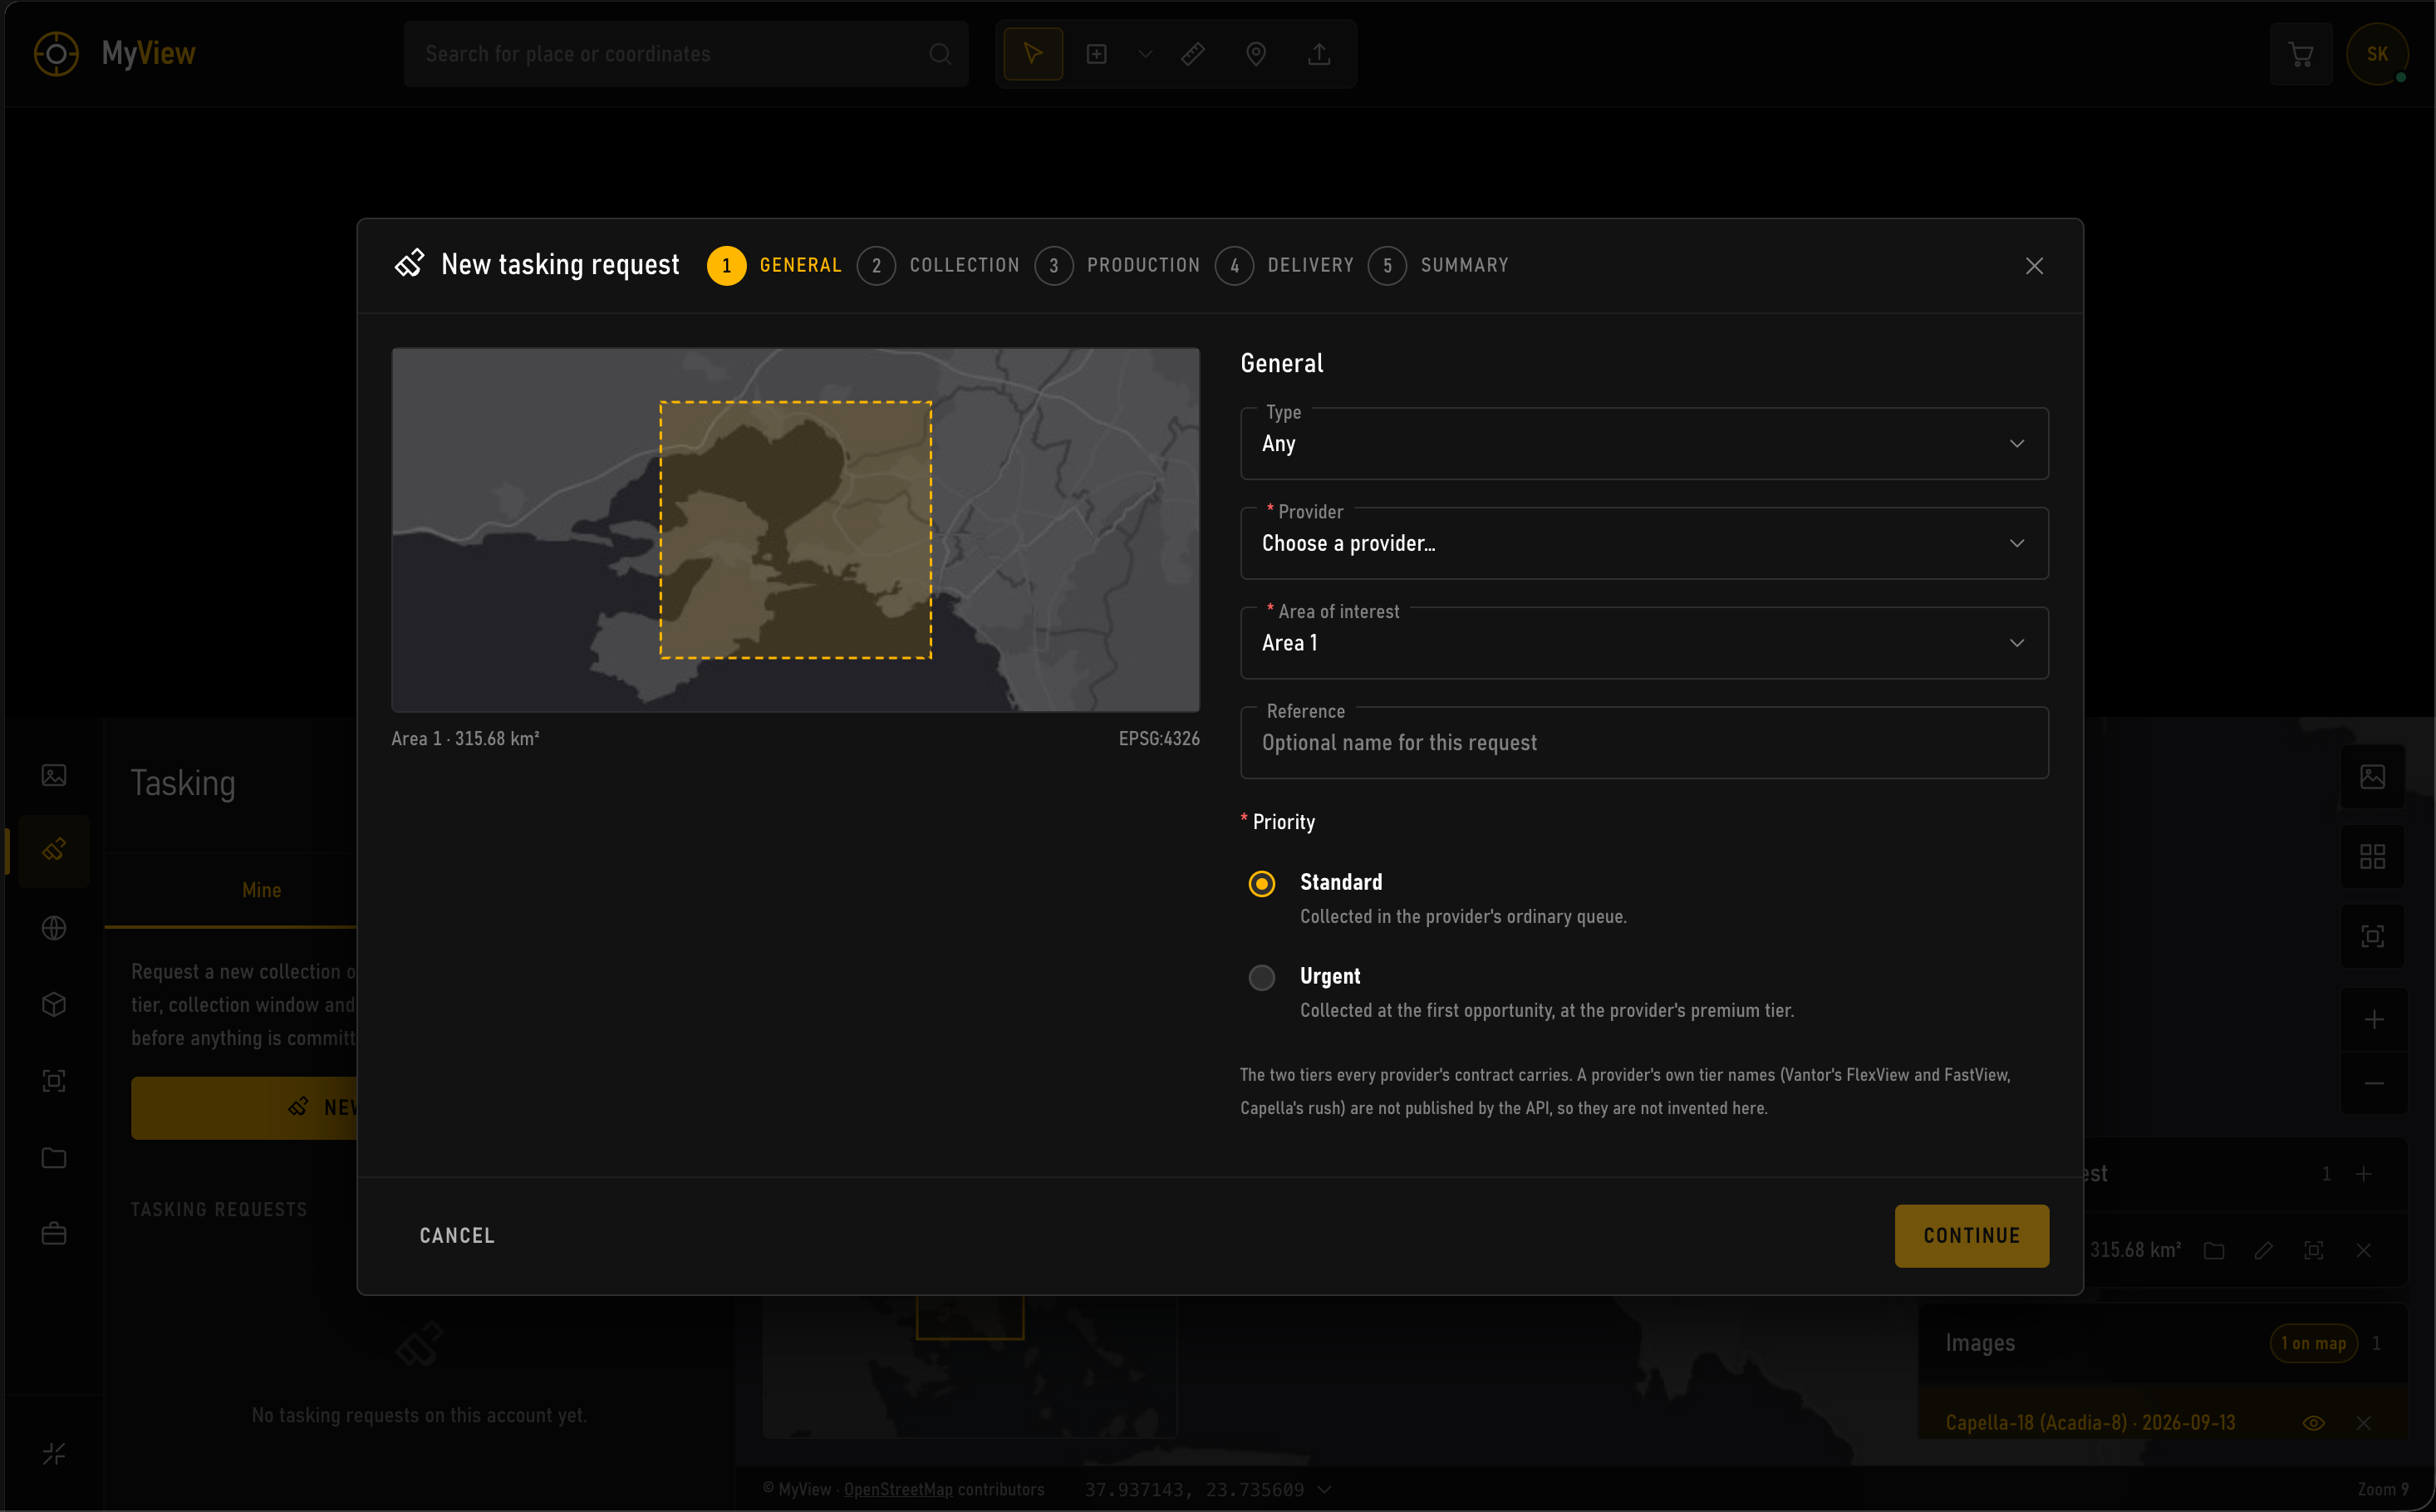
Task: Go to the Summary step
Action: coord(1438,266)
